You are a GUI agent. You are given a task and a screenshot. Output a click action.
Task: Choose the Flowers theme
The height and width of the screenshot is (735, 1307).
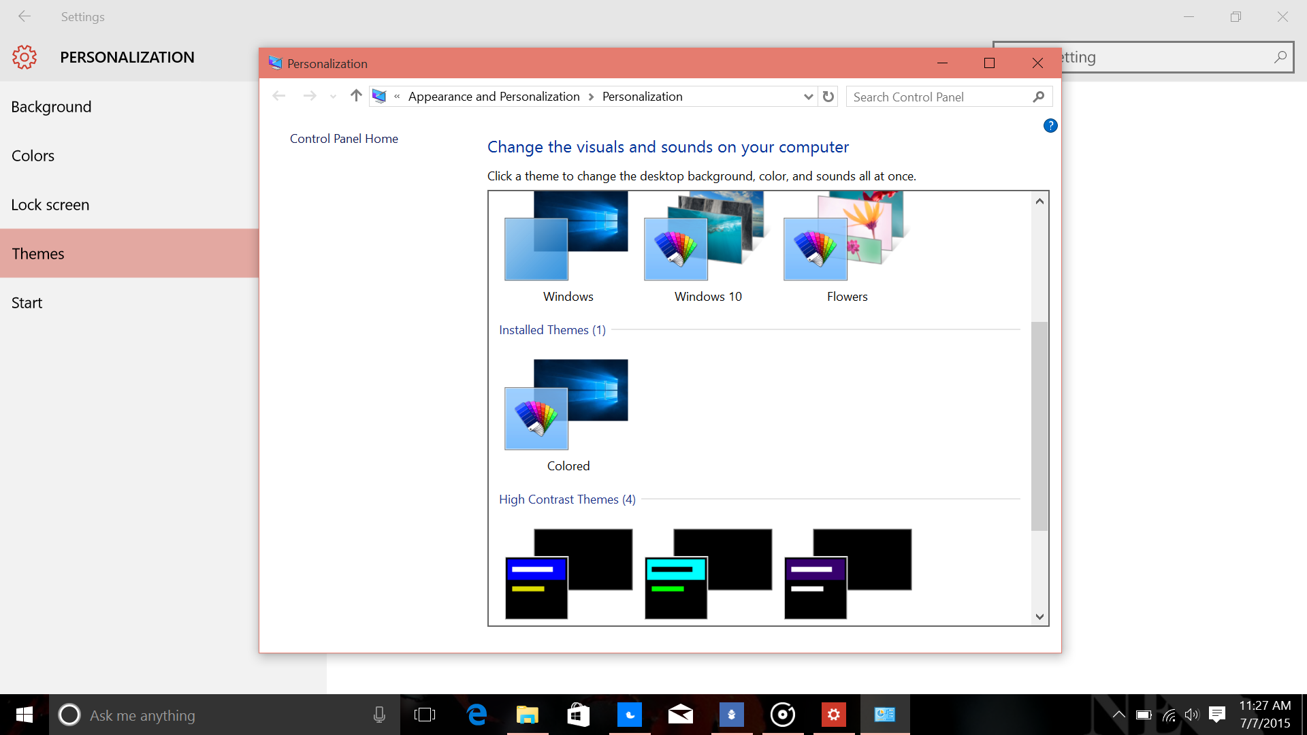[x=847, y=236]
